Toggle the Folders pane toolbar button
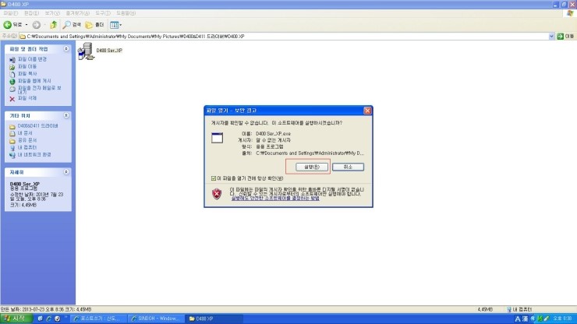This screenshot has height=324, width=577. click(94, 25)
